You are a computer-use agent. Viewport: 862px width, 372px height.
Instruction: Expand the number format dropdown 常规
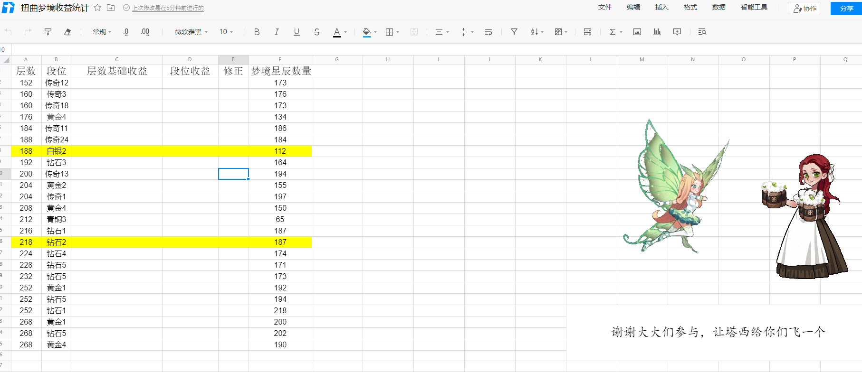pyautogui.click(x=102, y=32)
